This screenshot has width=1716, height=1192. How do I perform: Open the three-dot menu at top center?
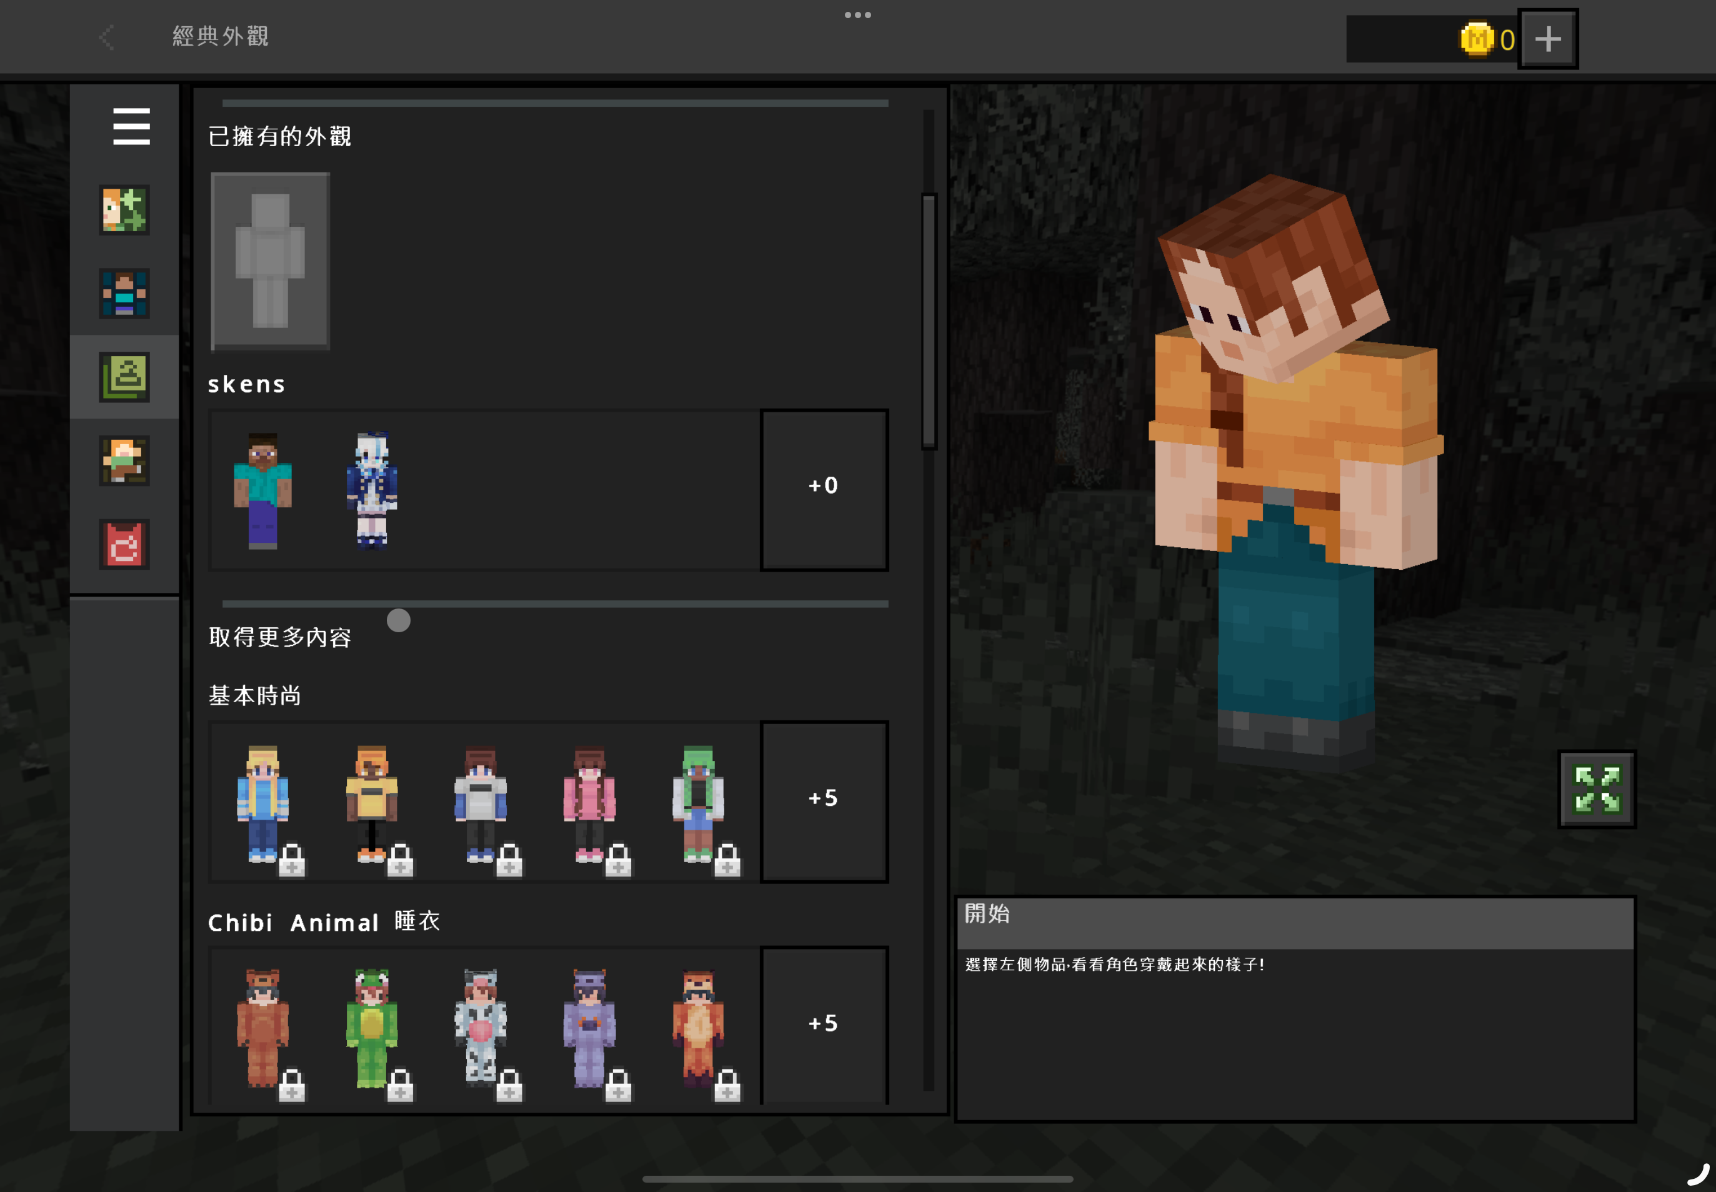pos(857,15)
